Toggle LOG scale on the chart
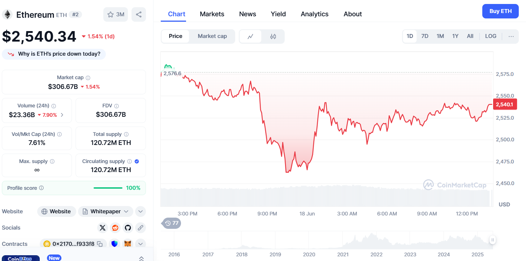This screenshot has height=261, width=526. (491, 36)
